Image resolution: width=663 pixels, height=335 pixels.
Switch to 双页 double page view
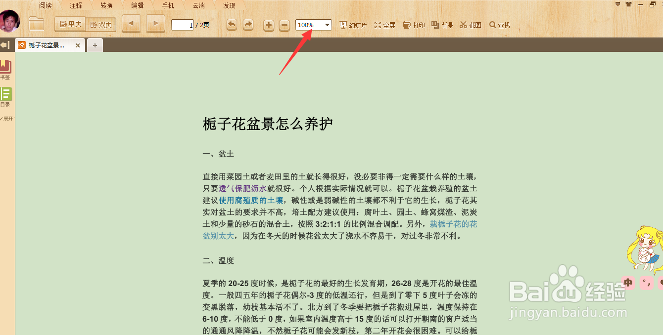[101, 24]
